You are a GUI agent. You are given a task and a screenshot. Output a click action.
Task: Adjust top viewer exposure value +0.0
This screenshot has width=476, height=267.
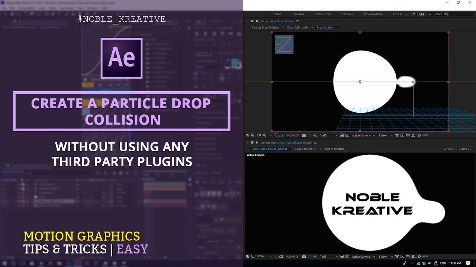click(x=425, y=135)
